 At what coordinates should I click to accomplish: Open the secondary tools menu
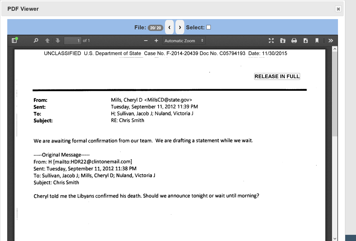point(331,41)
